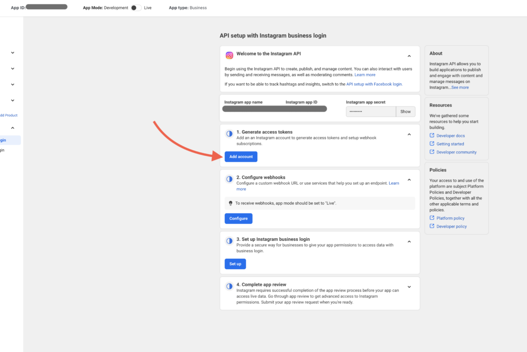527x352 pixels.
Task: Click the Configure webhooks status icon
Action: 230,179
